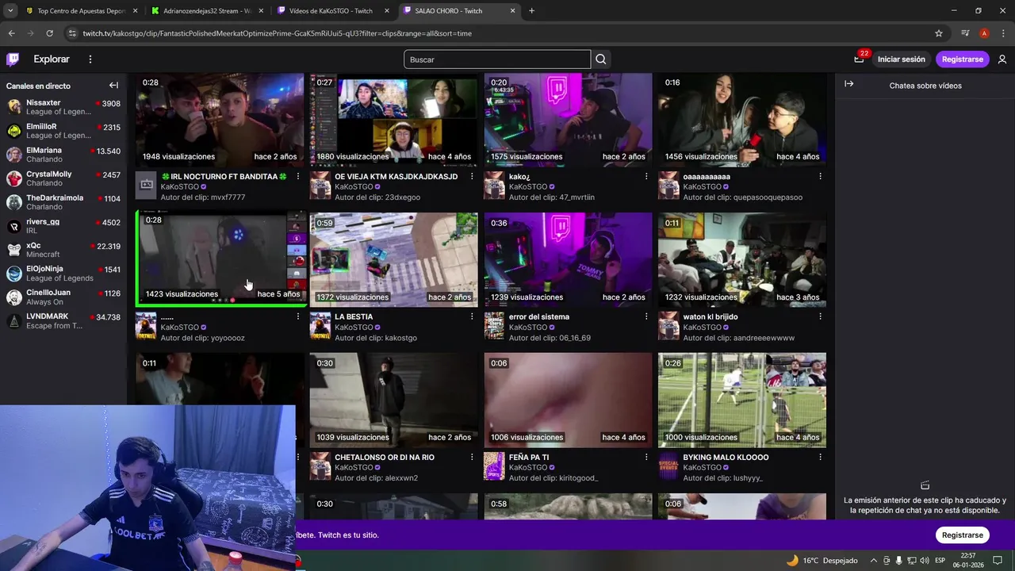
Task: Open the Chrome profile avatar
Action: (x=984, y=33)
